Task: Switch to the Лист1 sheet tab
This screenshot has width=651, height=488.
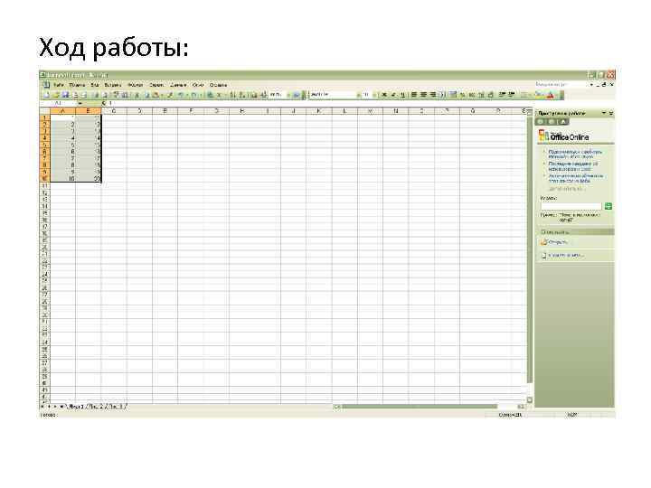Action: click(x=76, y=407)
